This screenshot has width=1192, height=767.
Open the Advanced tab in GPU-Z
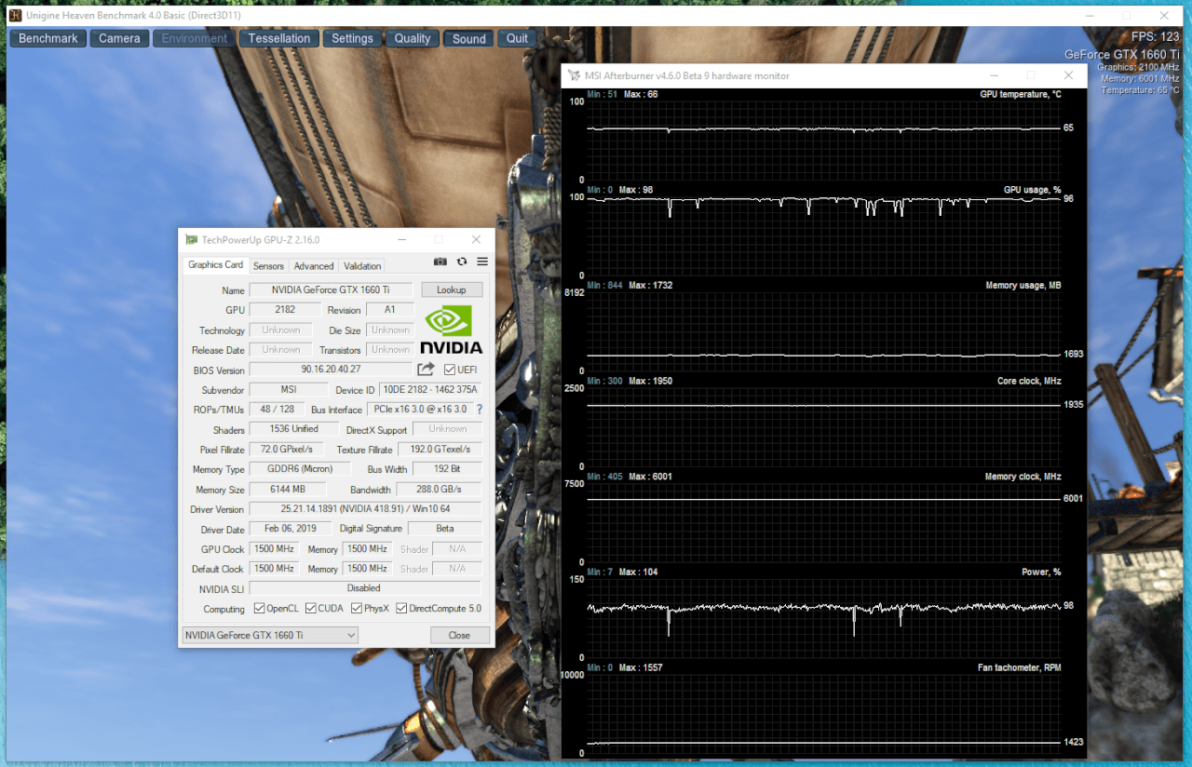pyautogui.click(x=314, y=266)
